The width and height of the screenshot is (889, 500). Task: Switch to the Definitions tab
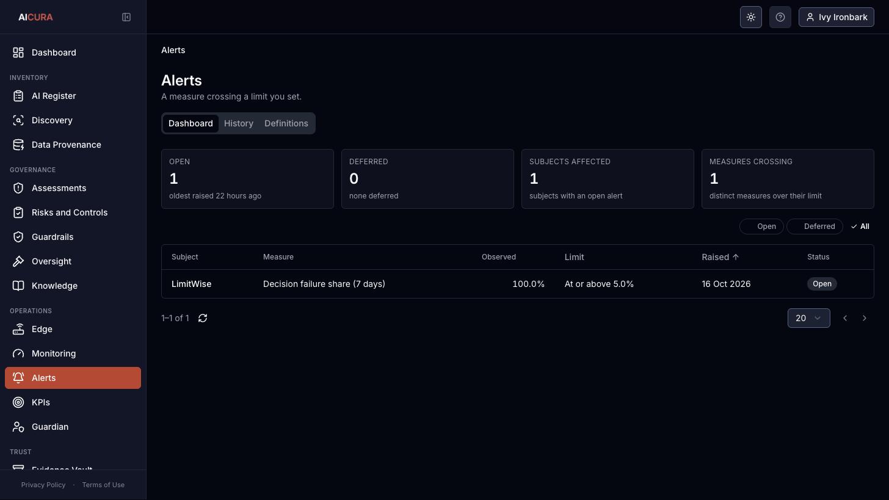point(286,123)
